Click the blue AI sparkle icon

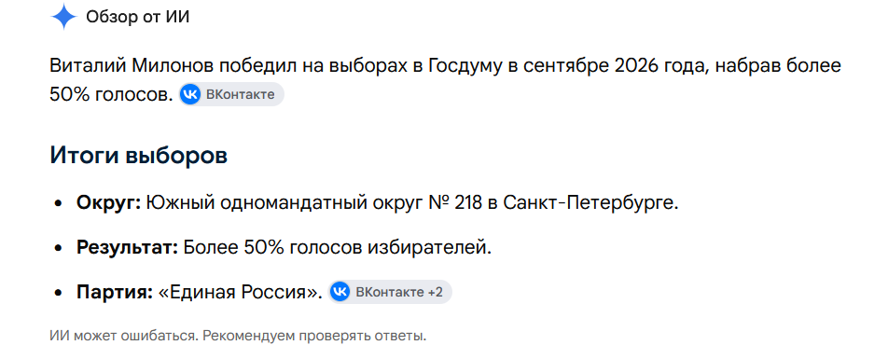coord(64,17)
